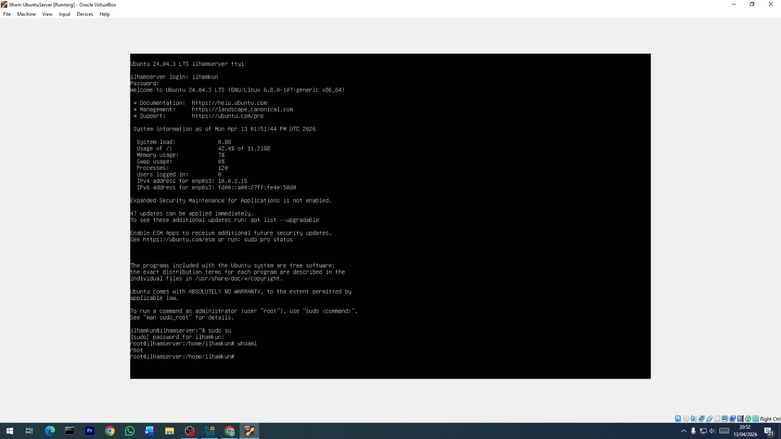Open File Explorer from the taskbar
The image size is (781, 439).
point(169,431)
